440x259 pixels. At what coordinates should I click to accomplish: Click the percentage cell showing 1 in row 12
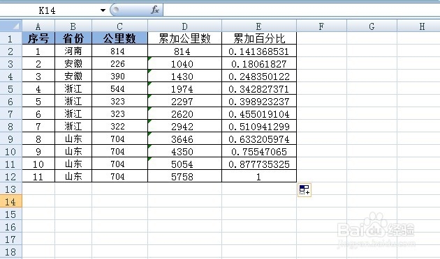(x=259, y=176)
